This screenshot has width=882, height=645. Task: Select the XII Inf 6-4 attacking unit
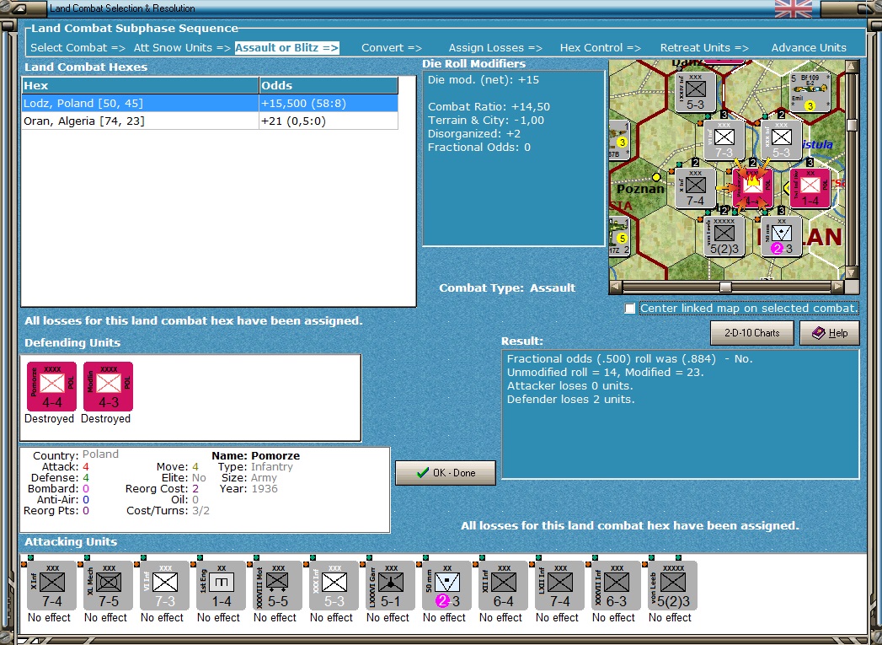504,585
